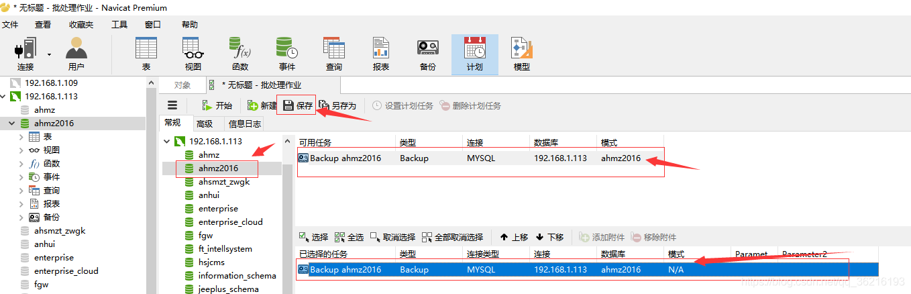Click the 保存 save button
The image size is (911, 294).
[x=298, y=105]
